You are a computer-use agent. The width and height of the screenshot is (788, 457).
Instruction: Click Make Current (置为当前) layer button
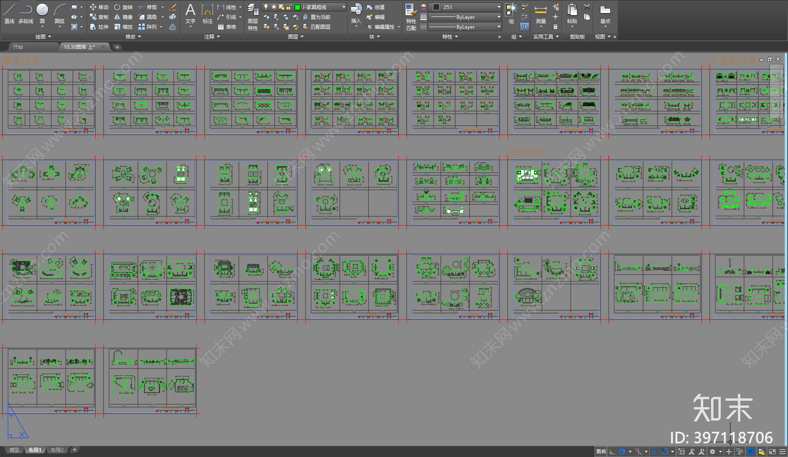tap(316, 17)
